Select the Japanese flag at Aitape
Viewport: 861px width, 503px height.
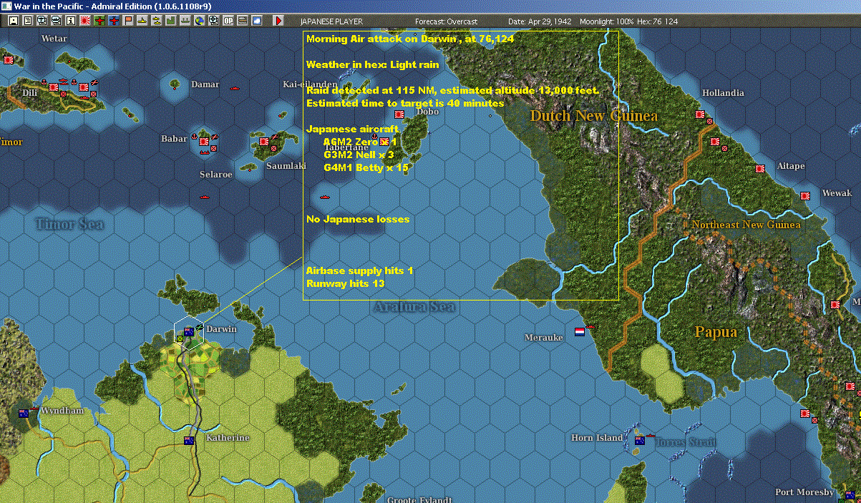(x=759, y=169)
